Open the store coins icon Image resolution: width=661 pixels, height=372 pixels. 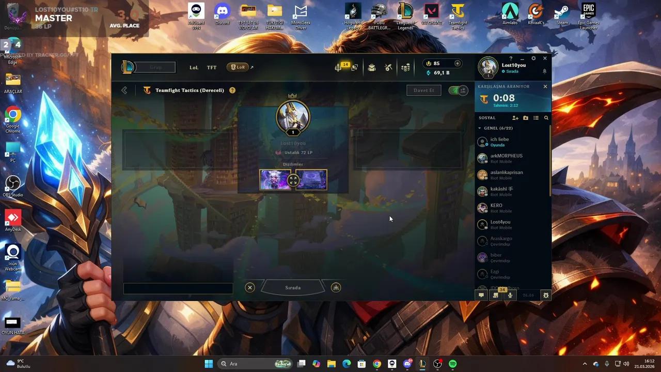tap(405, 67)
